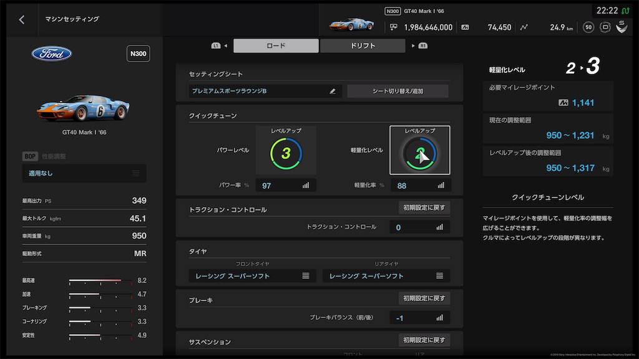
Task: Click the S license trophy icon
Action: (x=622, y=27)
